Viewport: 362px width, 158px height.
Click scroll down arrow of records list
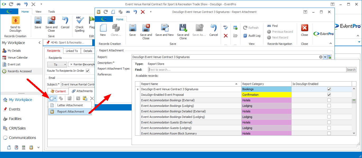click(x=354, y=133)
